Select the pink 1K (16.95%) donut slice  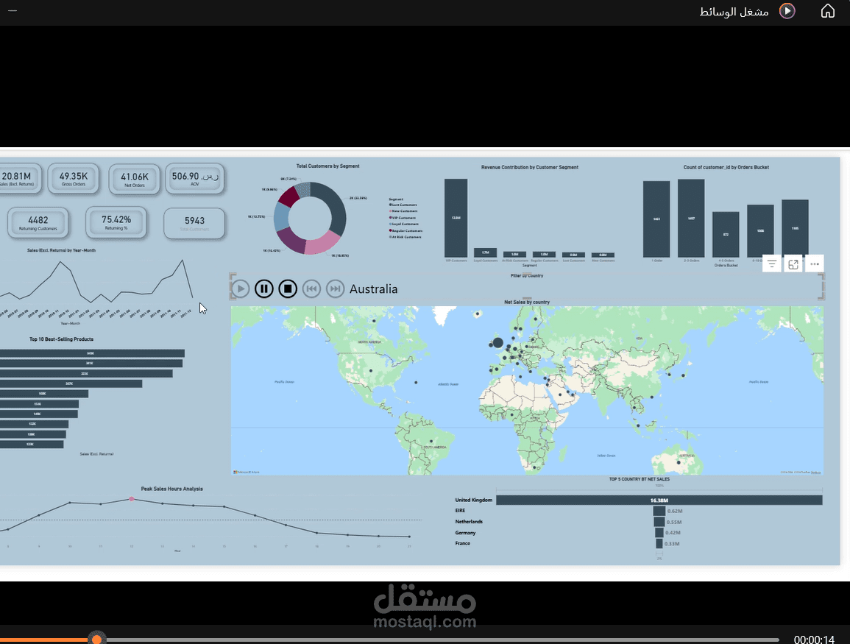324,244
